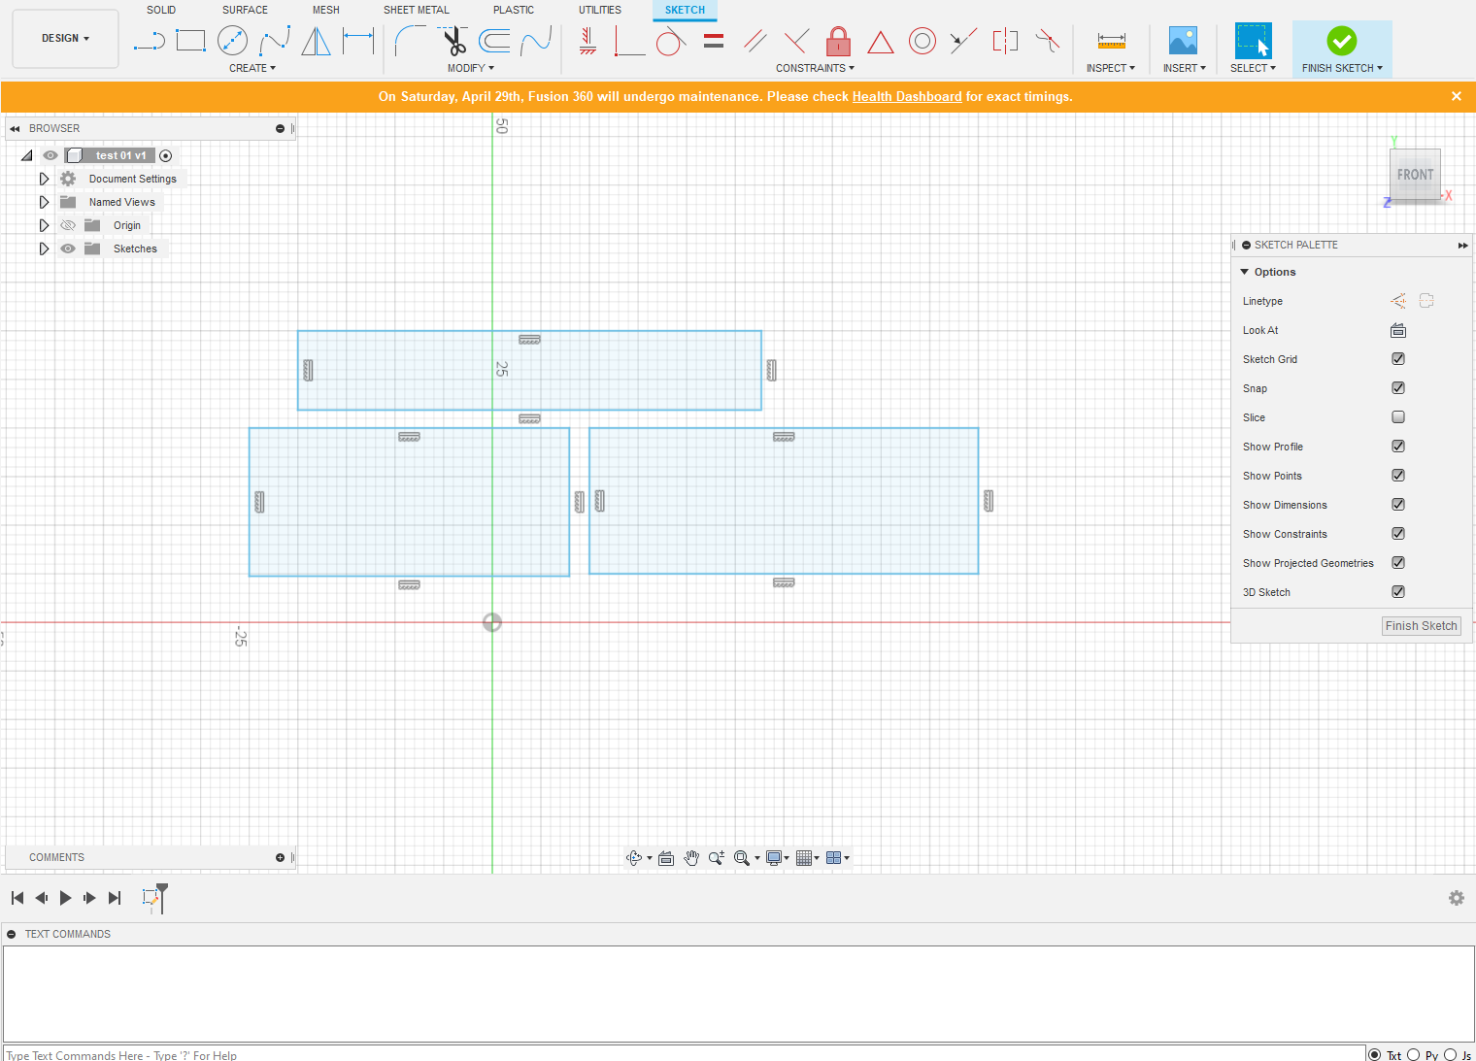Disable the Sketch Grid checkbox
The height and width of the screenshot is (1061, 1476).
1398,359
